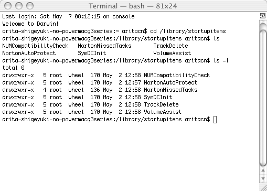Click the 'cd /library/startupitems' command text

188,31
